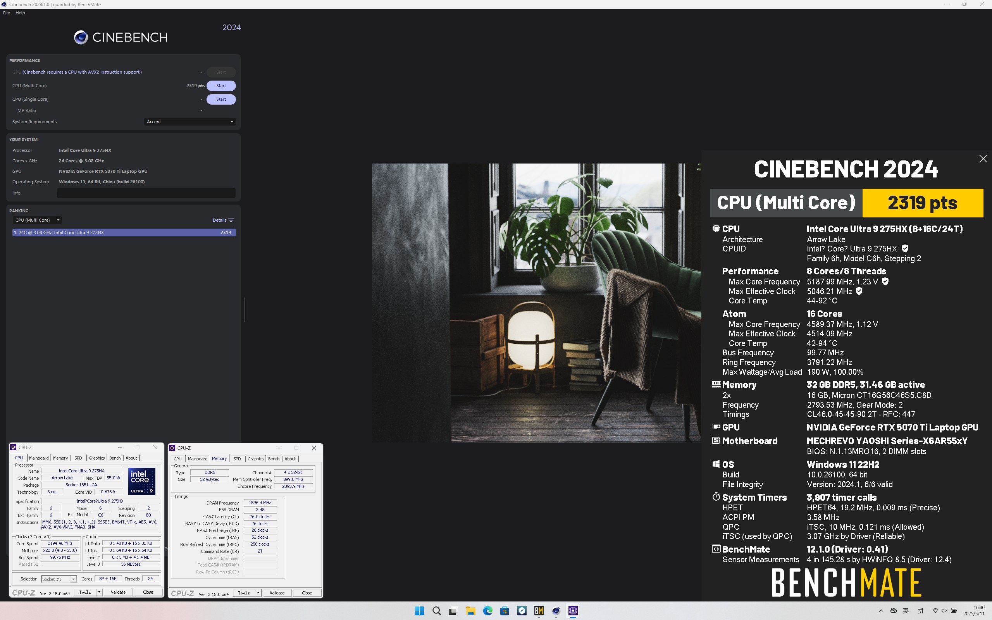
Task: Open Bench tab in right CPU-Z window
Action: (274, 459)
